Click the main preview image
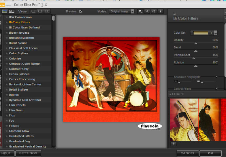This screenshot has height=157, width=226. 111,79
